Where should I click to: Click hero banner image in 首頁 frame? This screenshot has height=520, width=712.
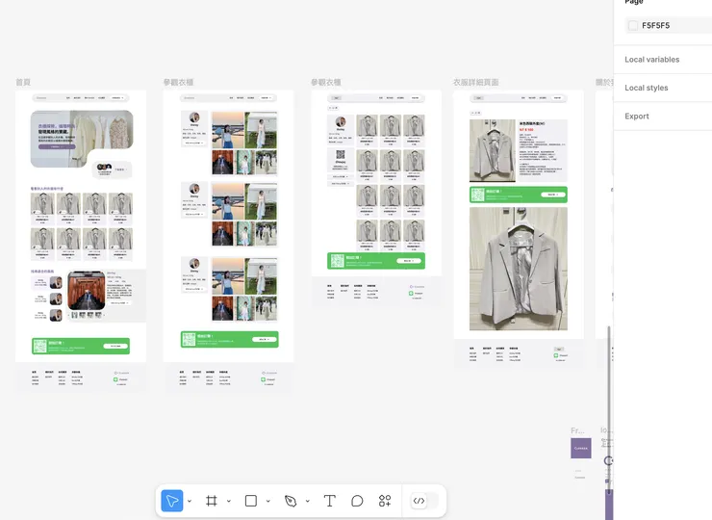[x=82, y=139]
